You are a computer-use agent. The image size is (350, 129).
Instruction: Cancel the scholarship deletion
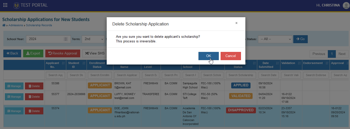tap(231, 56)
